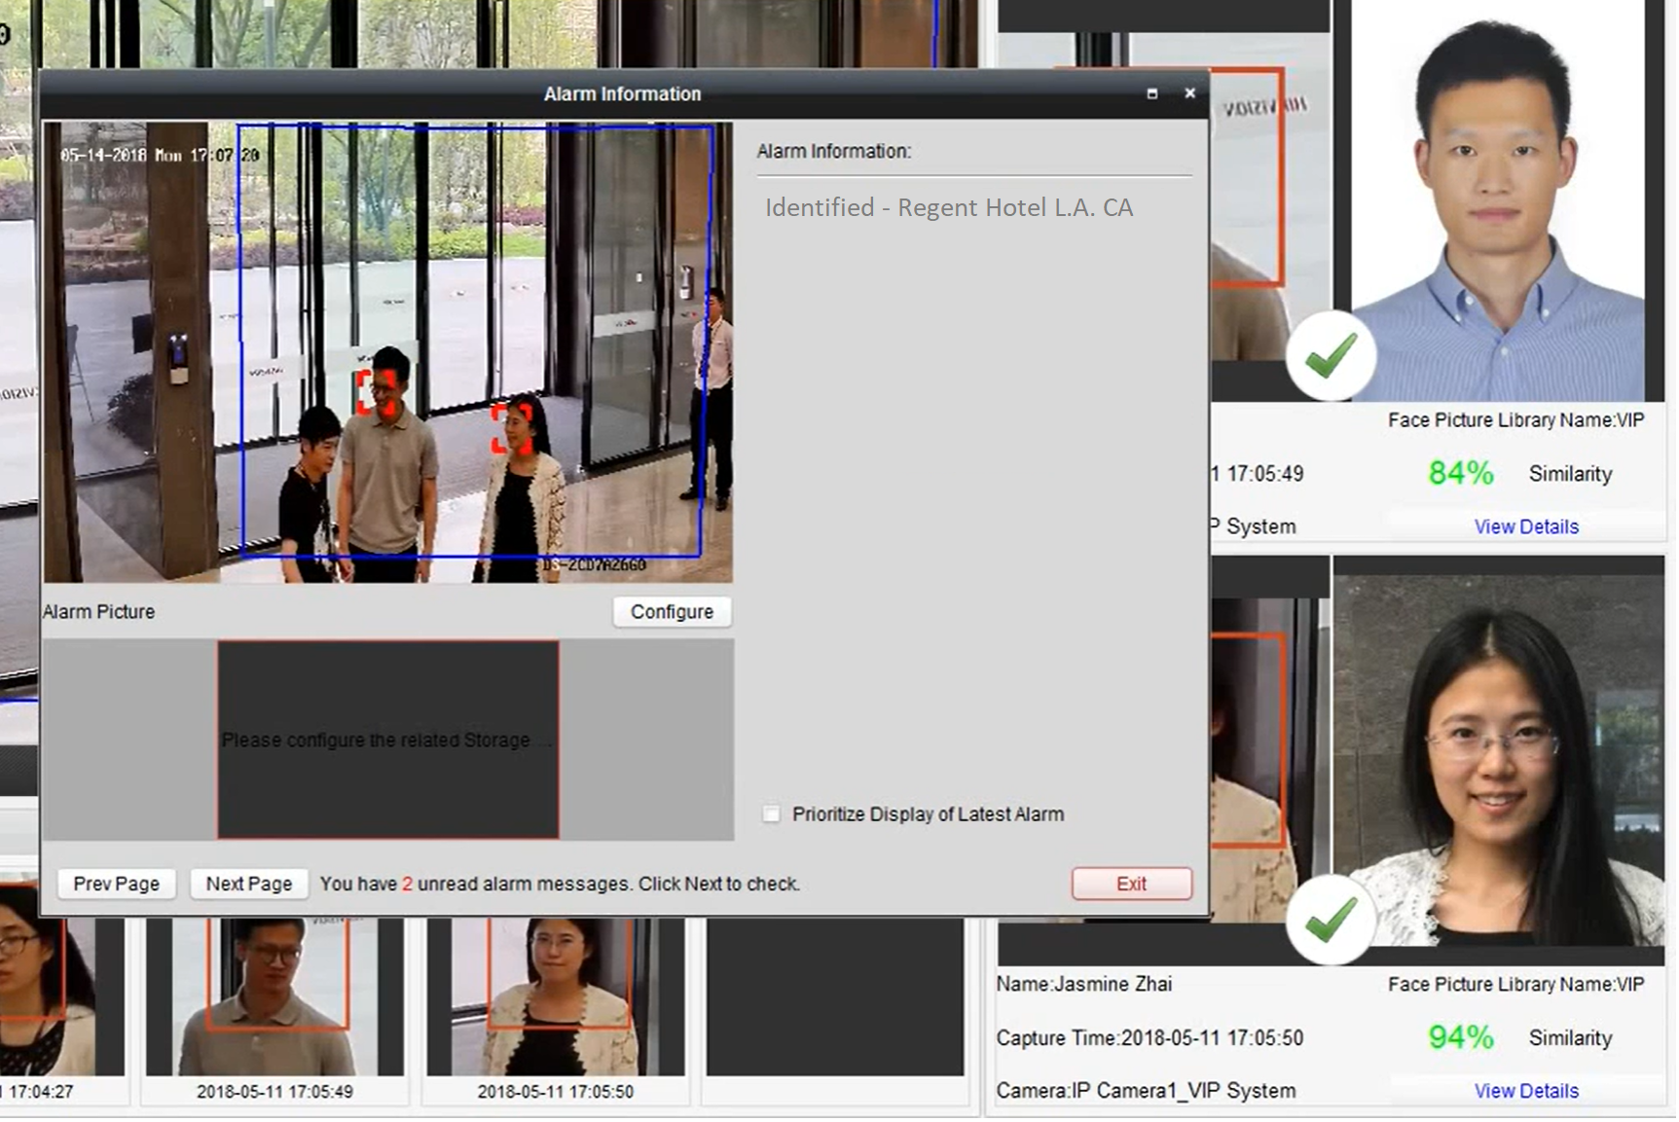Viewport: 1679px width, 1122px height.
Task: Click the green checkmark on Jasmine Zhai's match
Action: (x=1331, y=919)
